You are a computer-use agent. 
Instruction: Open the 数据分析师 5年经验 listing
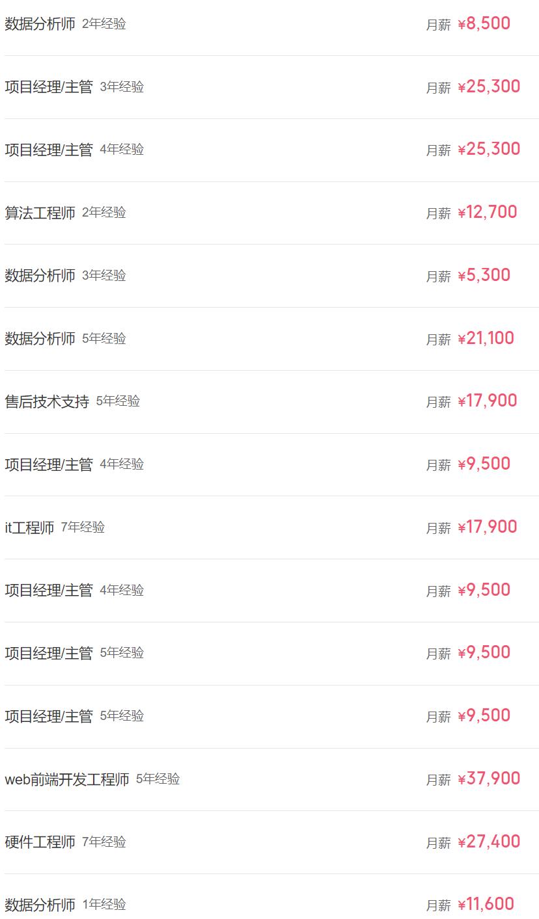click(x=40, y=339)
